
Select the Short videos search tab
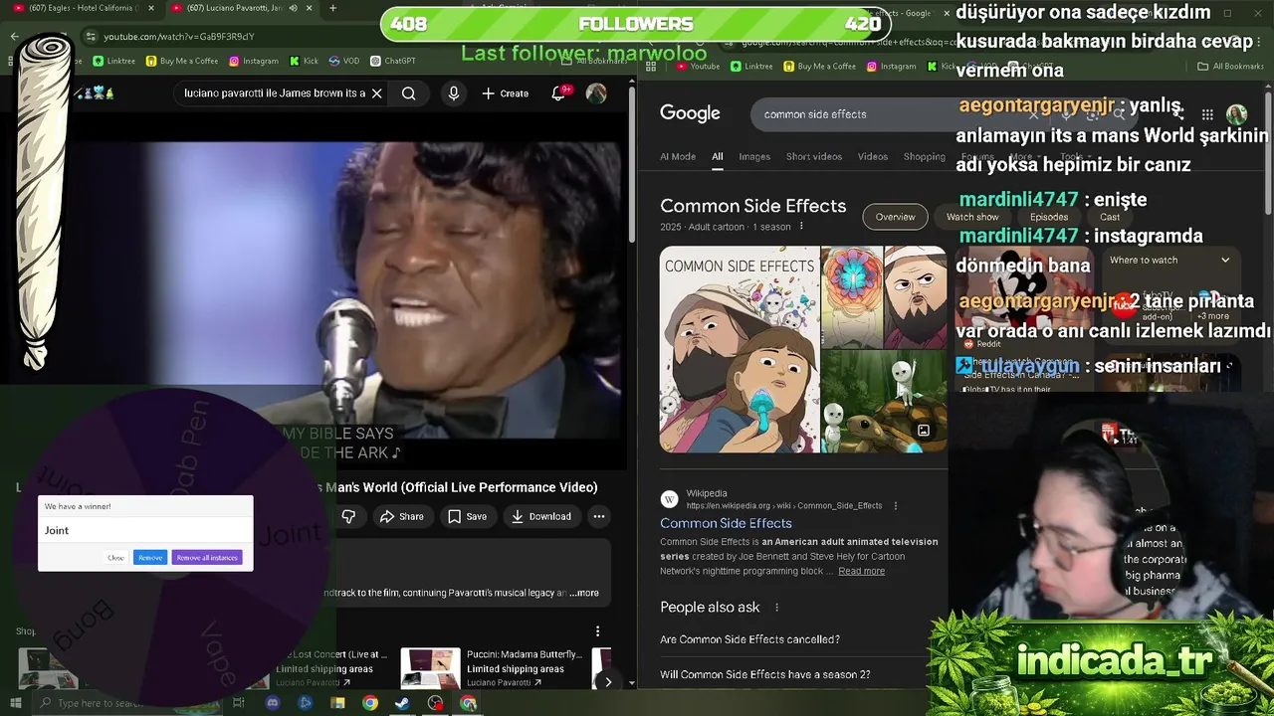pos(814,156)
